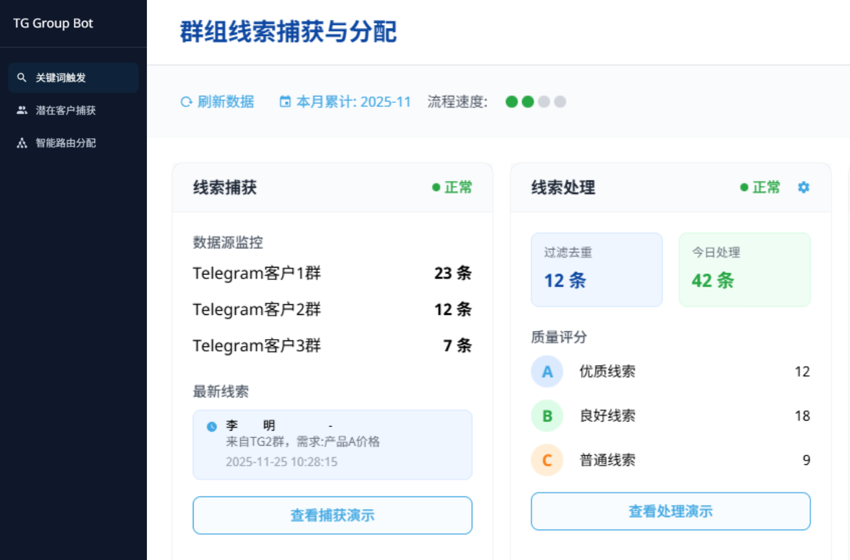Click the people icon beside 潜在客户捕获
This screenshot has height=560, width=850.
click(x=22, y=110)
